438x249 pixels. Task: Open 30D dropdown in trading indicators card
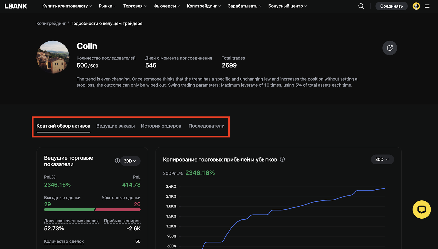click(130, 161)
